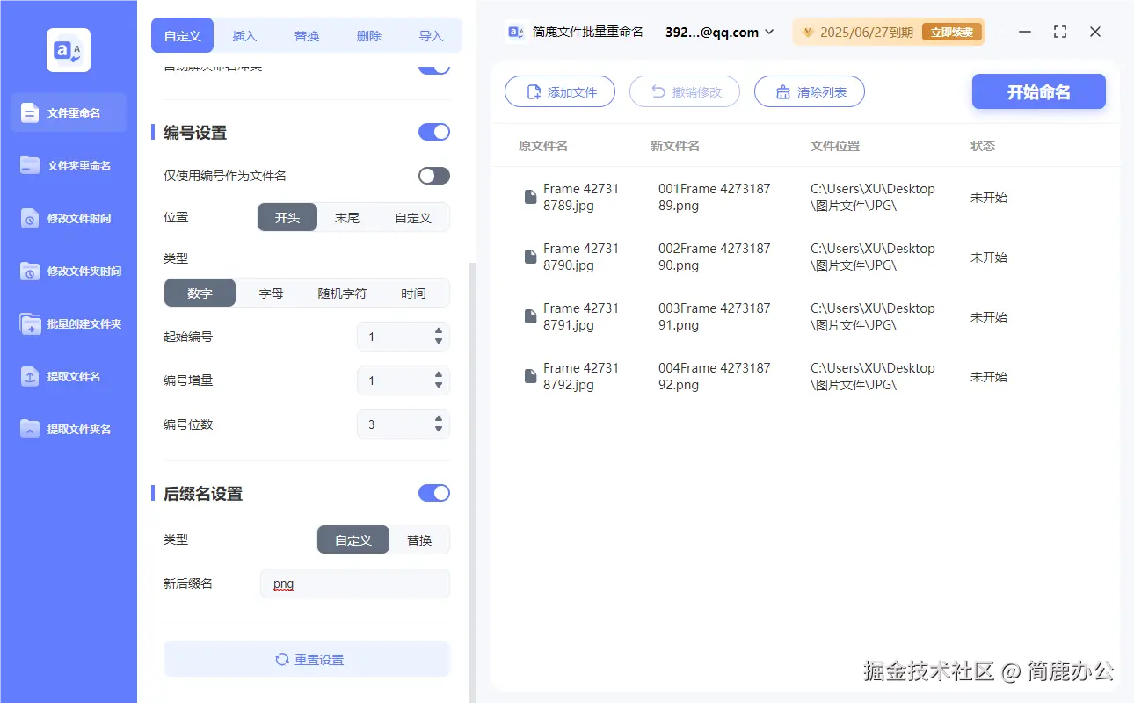
Task: Select 替换 suffix type
Action: click(x=419, y=540)
